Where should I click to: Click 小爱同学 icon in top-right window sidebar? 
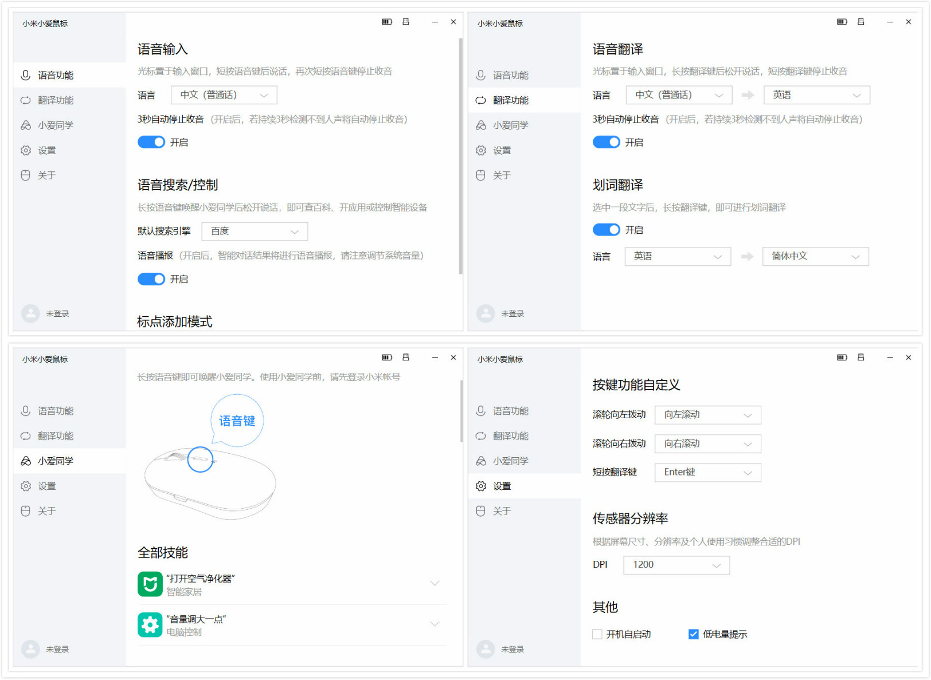click(x=481, y=125)
